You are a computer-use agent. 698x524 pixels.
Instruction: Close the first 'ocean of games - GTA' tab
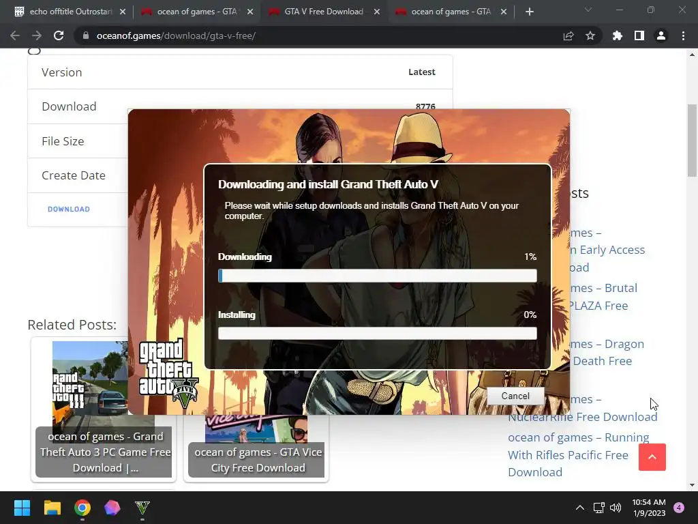(250, 12)
